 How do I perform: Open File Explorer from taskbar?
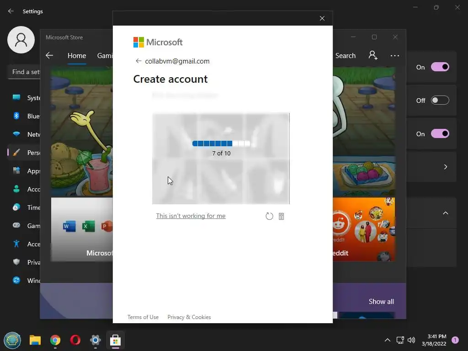point(35,340)
